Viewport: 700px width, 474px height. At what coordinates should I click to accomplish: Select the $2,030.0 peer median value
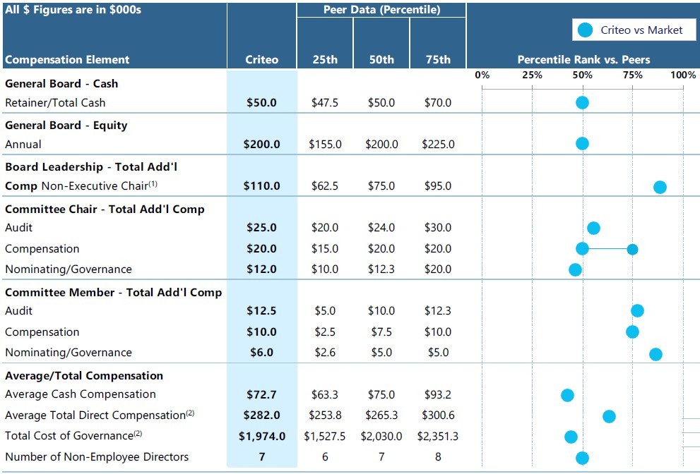(381, 436)
